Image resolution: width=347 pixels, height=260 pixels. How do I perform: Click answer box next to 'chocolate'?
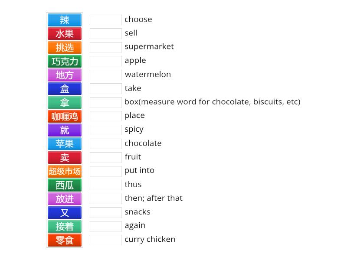pos(106,144)
